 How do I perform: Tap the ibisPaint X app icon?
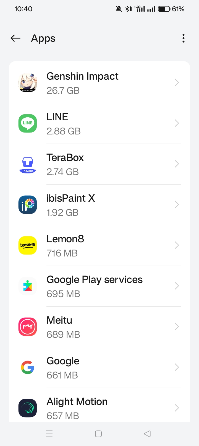[28, 205]
